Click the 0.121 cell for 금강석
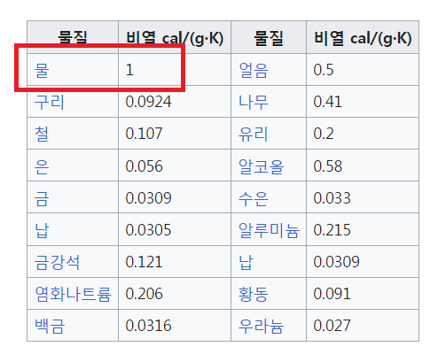Viewport: 438px width, 362px height. [x=144, y=262]
